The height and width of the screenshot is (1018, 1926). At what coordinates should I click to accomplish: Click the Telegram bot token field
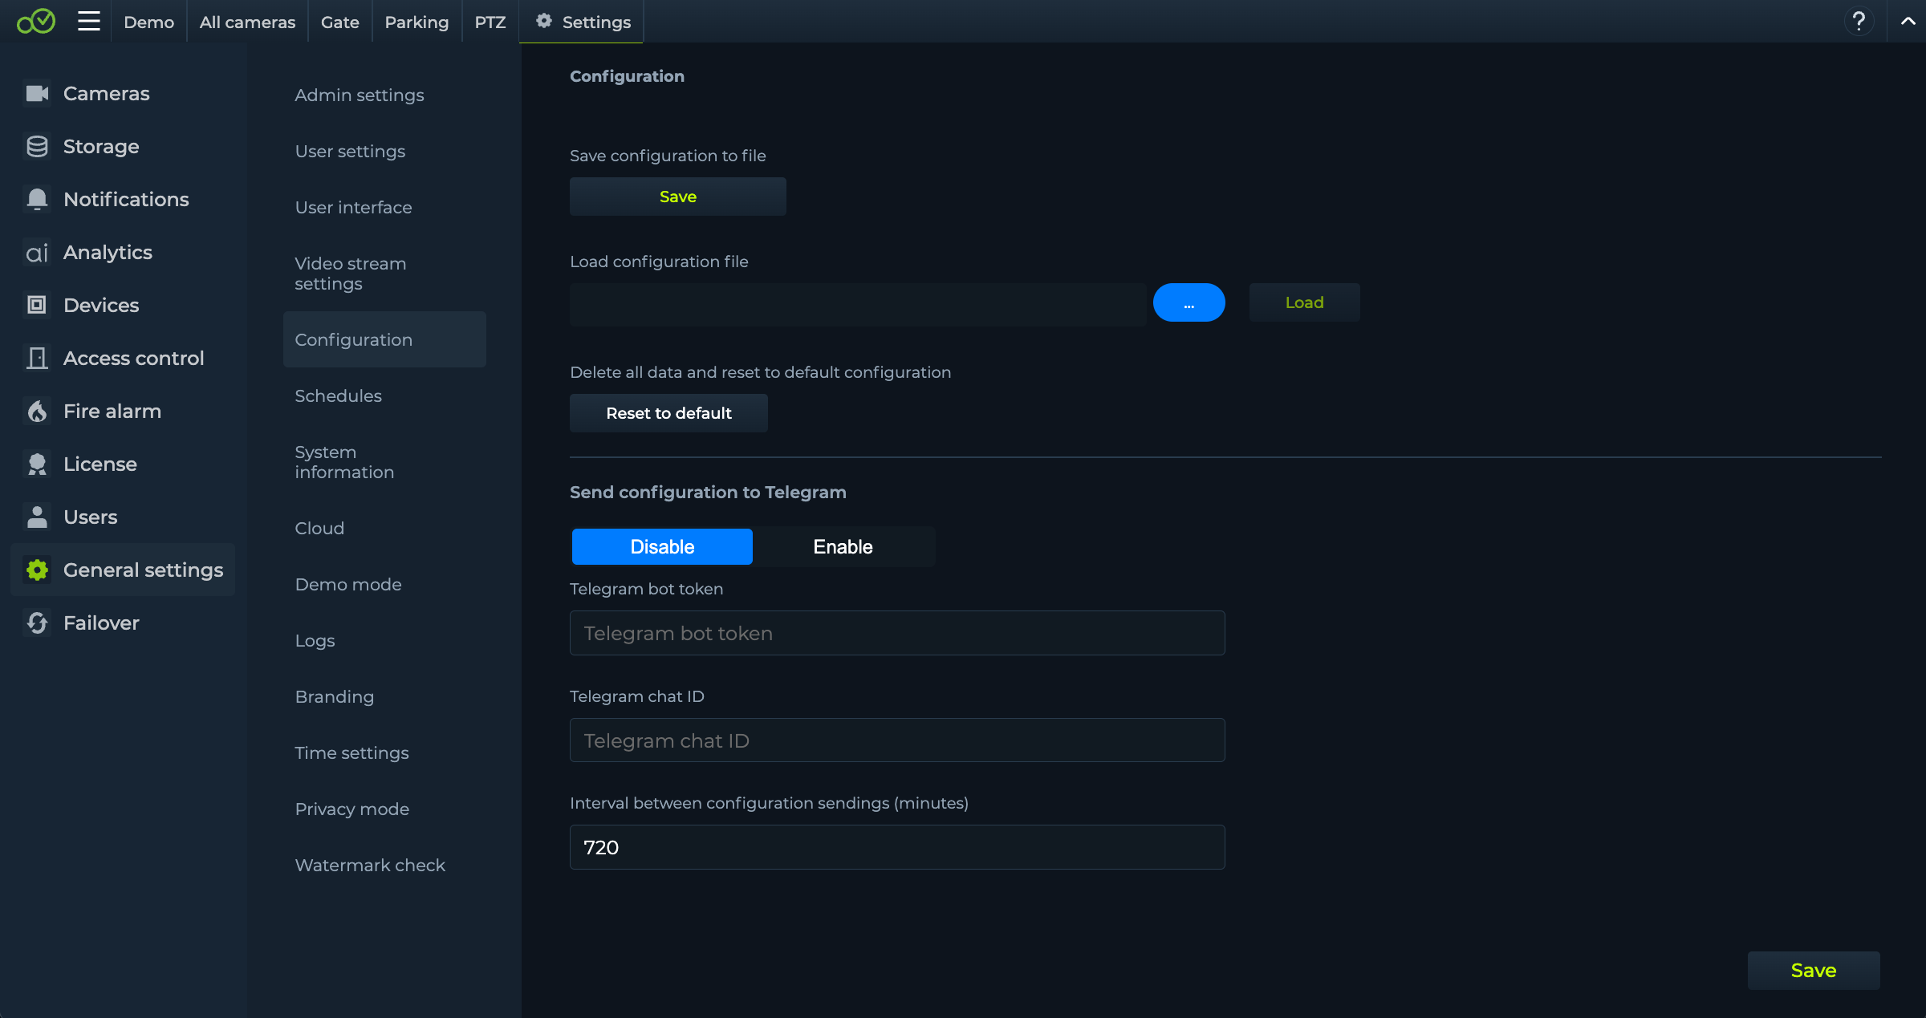[x=896, y=634]
